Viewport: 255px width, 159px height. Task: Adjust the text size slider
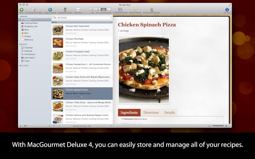(x=218, y=126)
